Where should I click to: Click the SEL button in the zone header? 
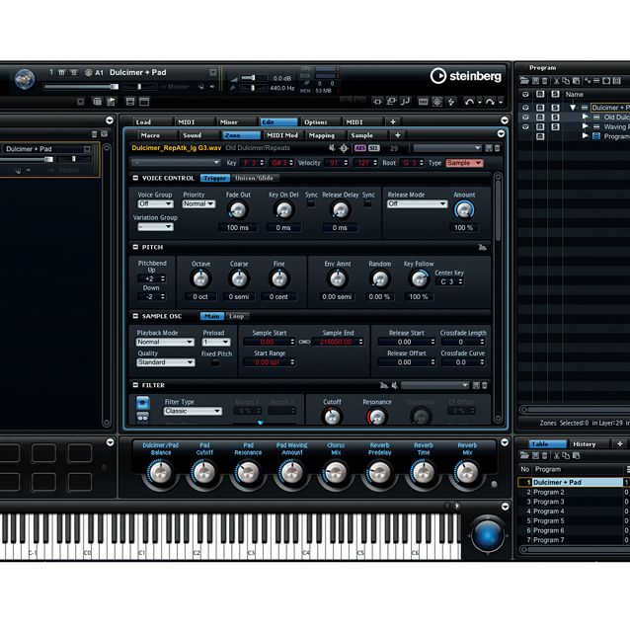tap(374, 148)
